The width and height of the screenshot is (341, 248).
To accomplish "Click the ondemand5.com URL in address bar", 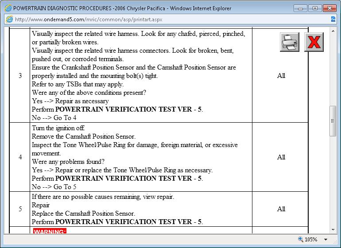I will pyautogui.click(x=89, y=19).
